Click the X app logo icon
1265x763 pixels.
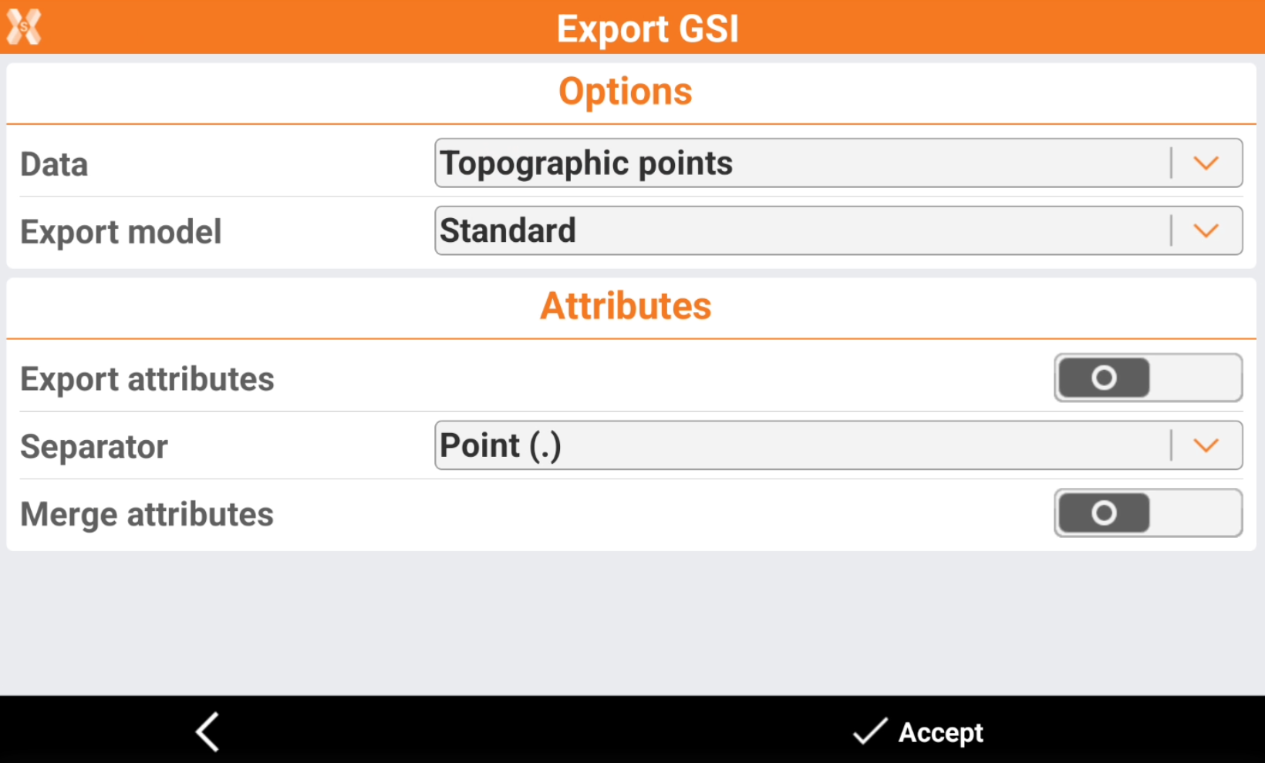(24, 27)
